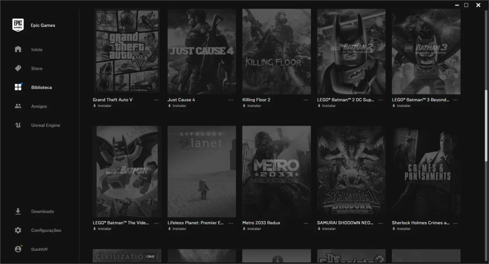Open the Configurações gear icon
The height and width of the screenshot is (264, 489).
pos(18,230)
